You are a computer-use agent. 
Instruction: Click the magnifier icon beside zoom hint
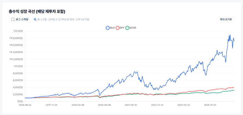click(x=35, y=19)
